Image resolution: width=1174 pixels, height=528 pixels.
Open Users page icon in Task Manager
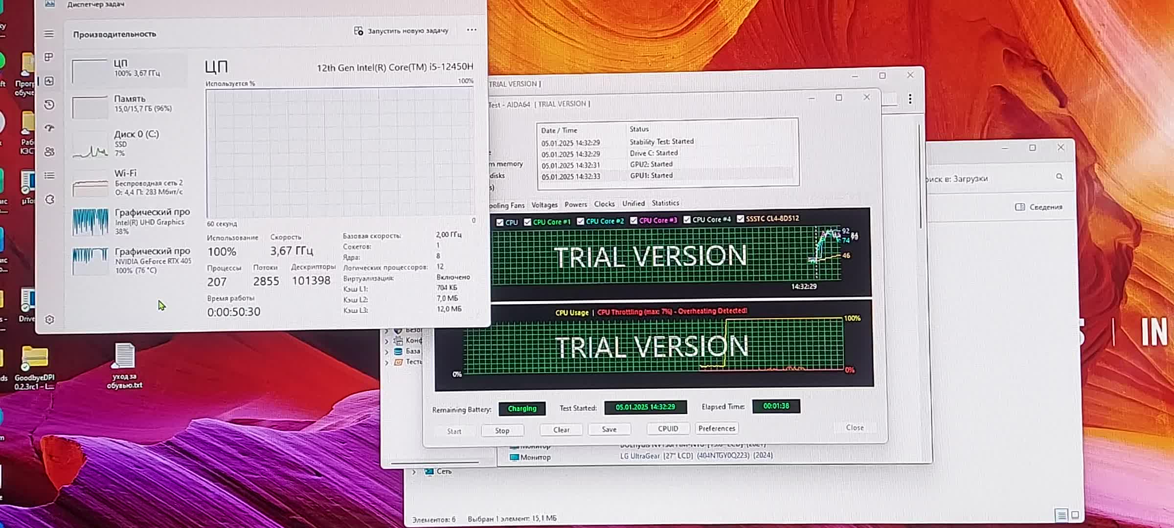[49, 152]
